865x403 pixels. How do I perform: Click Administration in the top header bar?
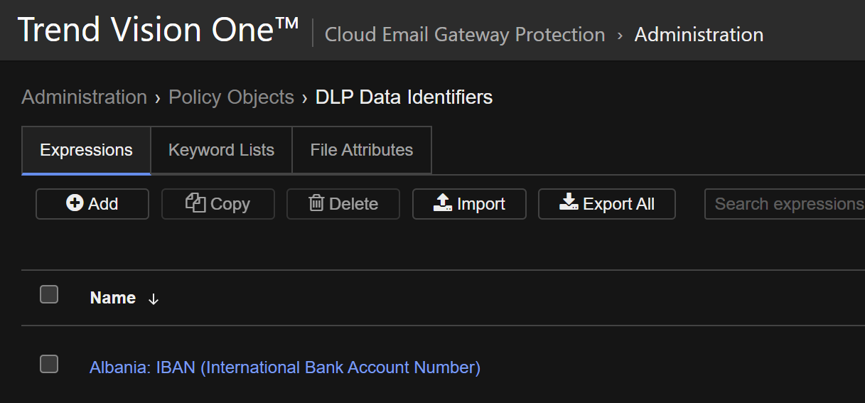click(699, 34)
